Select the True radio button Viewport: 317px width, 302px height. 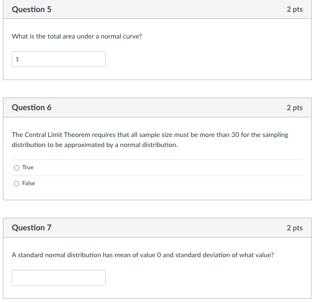17,168
